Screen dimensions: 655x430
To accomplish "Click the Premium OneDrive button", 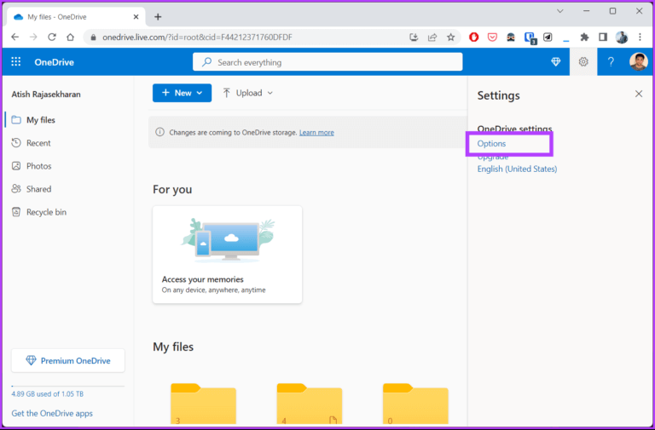I will [68, 361].
